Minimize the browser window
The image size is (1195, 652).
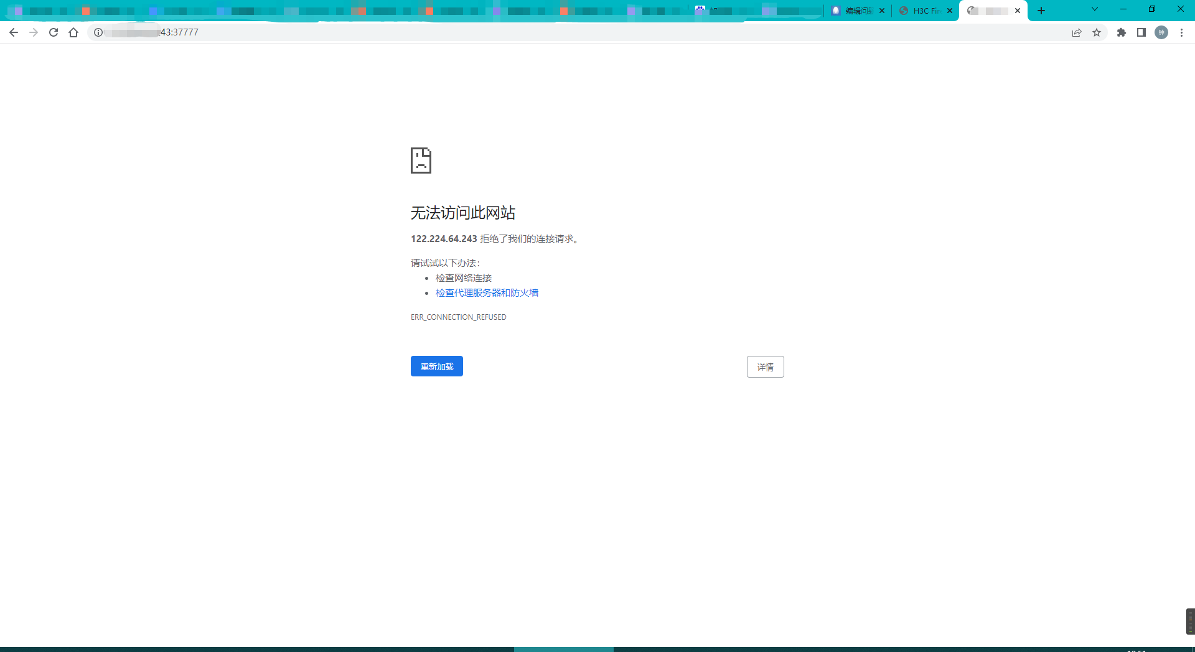(1123, 9)
